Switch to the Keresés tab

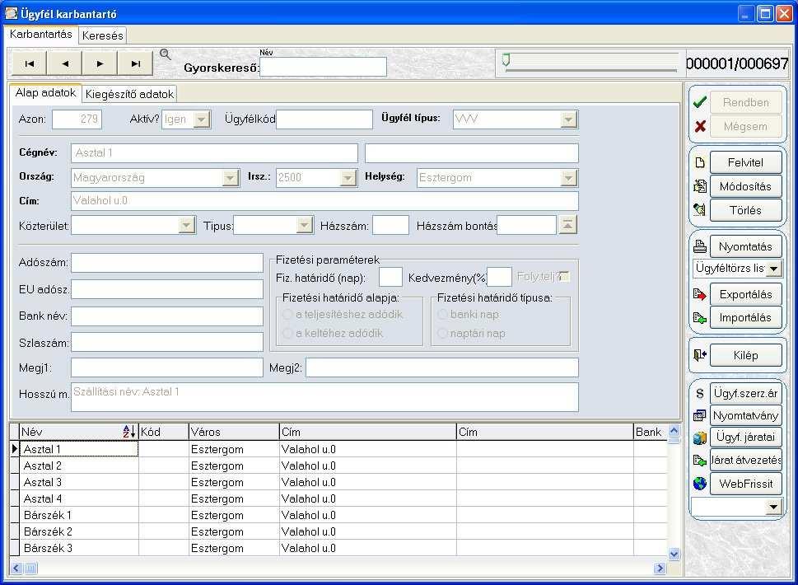coord(102,35)
